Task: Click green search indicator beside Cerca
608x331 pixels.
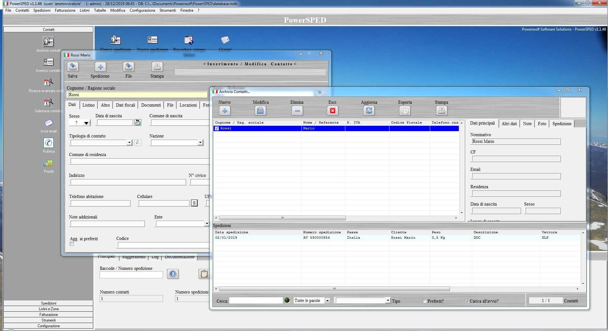Action: [x=287, y=300]
